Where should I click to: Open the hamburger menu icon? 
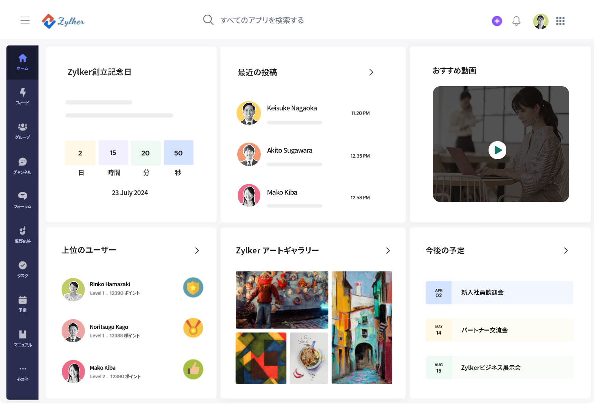click(25, 20)
